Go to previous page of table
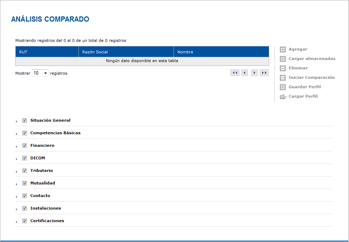The height and width of the screenshot is (242, 349). pyautogui.click(x=244, y=73)
